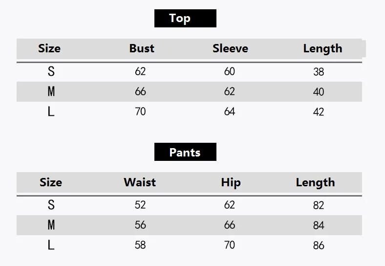Select the Hip column header
385x266 pixels.
pyautogui.click(x=231, y=183)
